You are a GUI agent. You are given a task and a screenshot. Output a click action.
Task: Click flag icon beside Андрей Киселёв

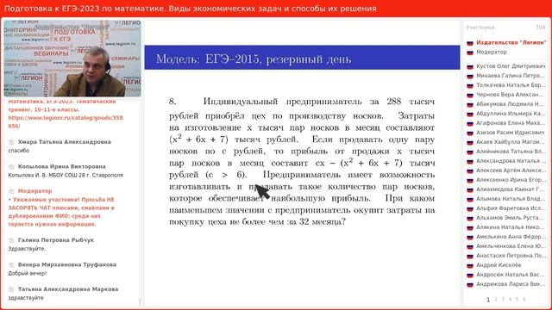(x=470, y=266)
